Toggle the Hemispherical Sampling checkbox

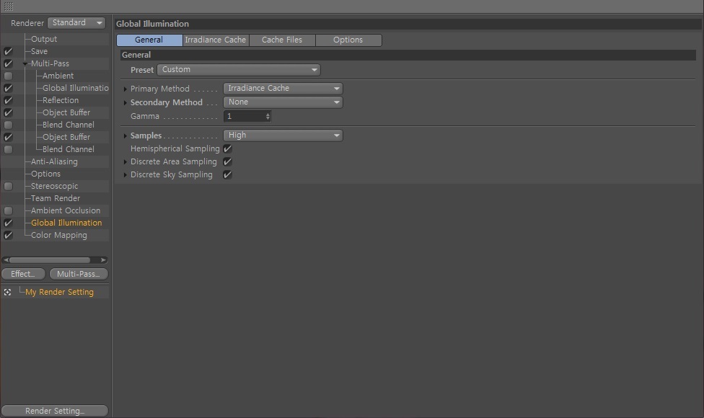[x=228, y=148]
